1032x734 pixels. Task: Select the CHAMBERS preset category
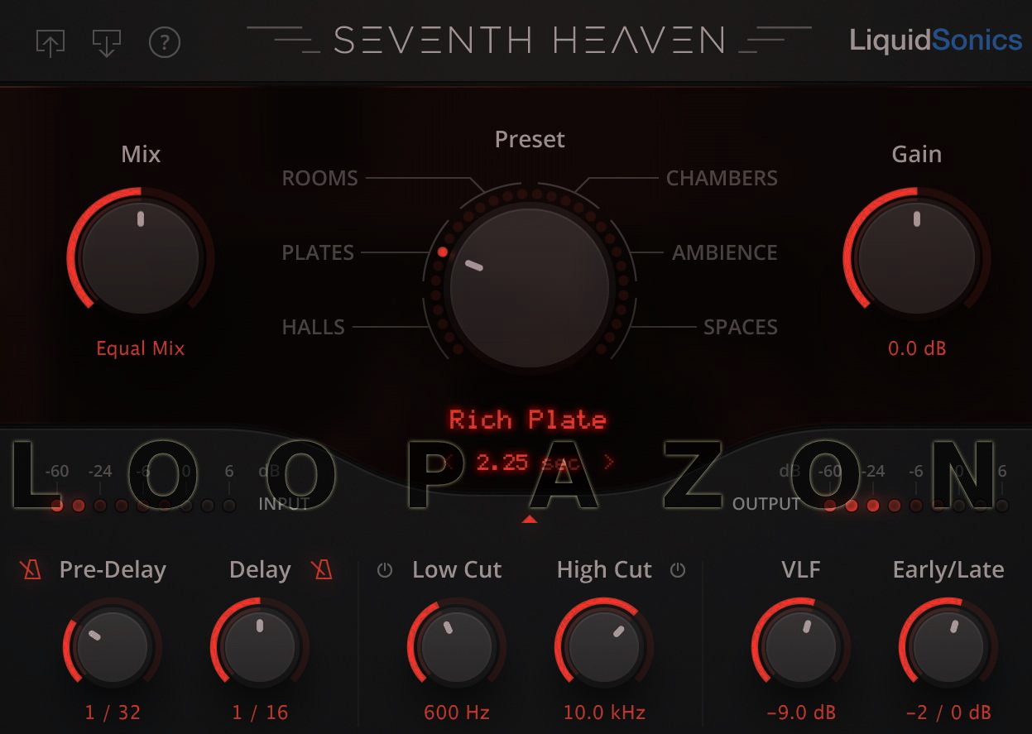tap(722, 178)
